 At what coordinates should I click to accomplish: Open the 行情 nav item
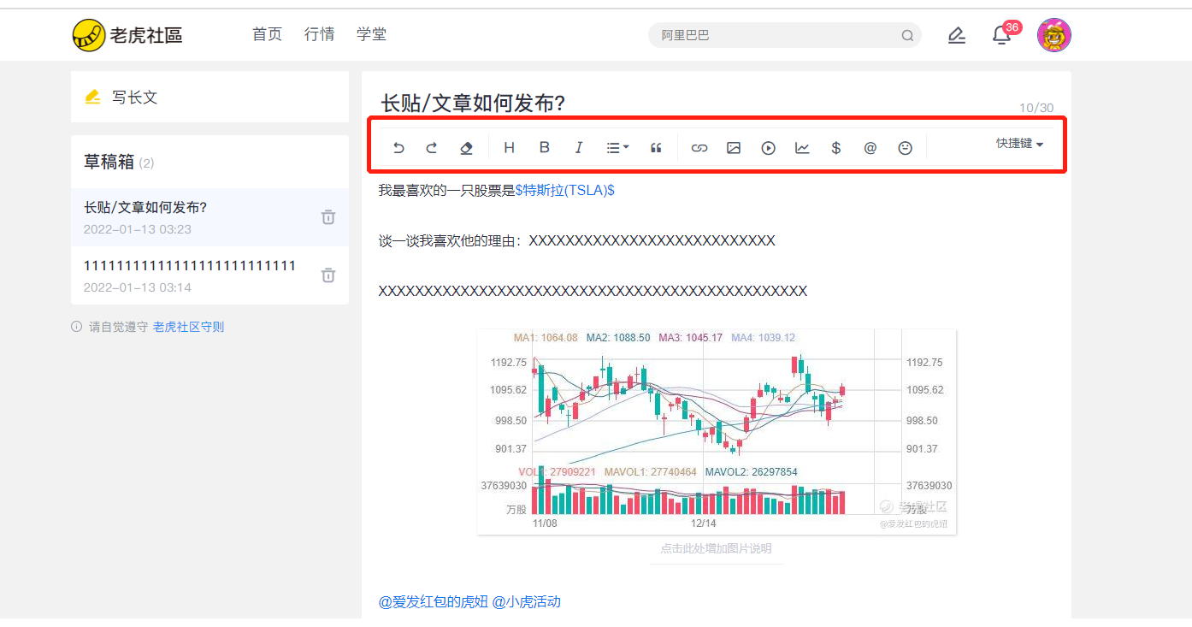pos(320,34)
